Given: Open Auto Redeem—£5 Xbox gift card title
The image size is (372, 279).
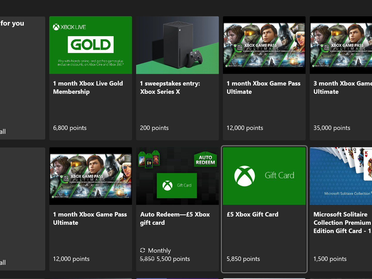Looking at the screenshot, I should click(x=175, y=219).
